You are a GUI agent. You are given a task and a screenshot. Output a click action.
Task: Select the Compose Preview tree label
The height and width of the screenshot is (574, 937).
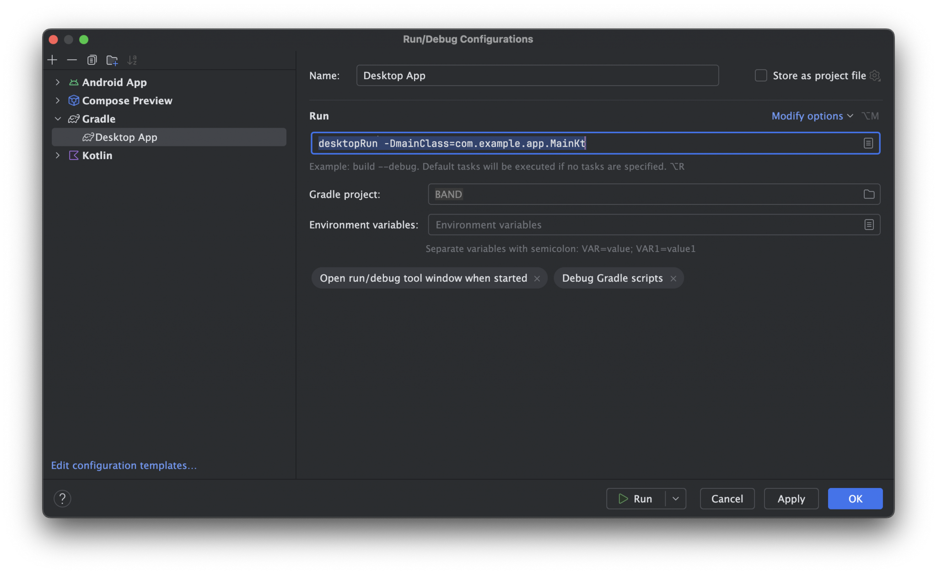(127, 101)
